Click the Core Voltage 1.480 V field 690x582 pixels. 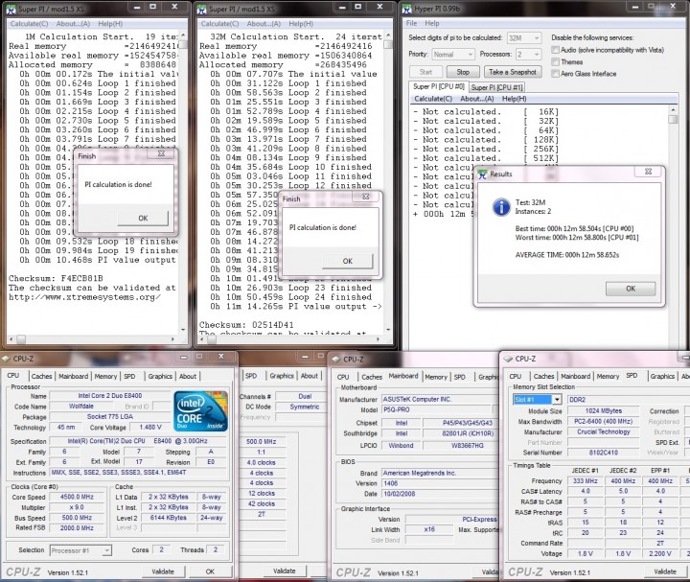click(x=150, y=427)
